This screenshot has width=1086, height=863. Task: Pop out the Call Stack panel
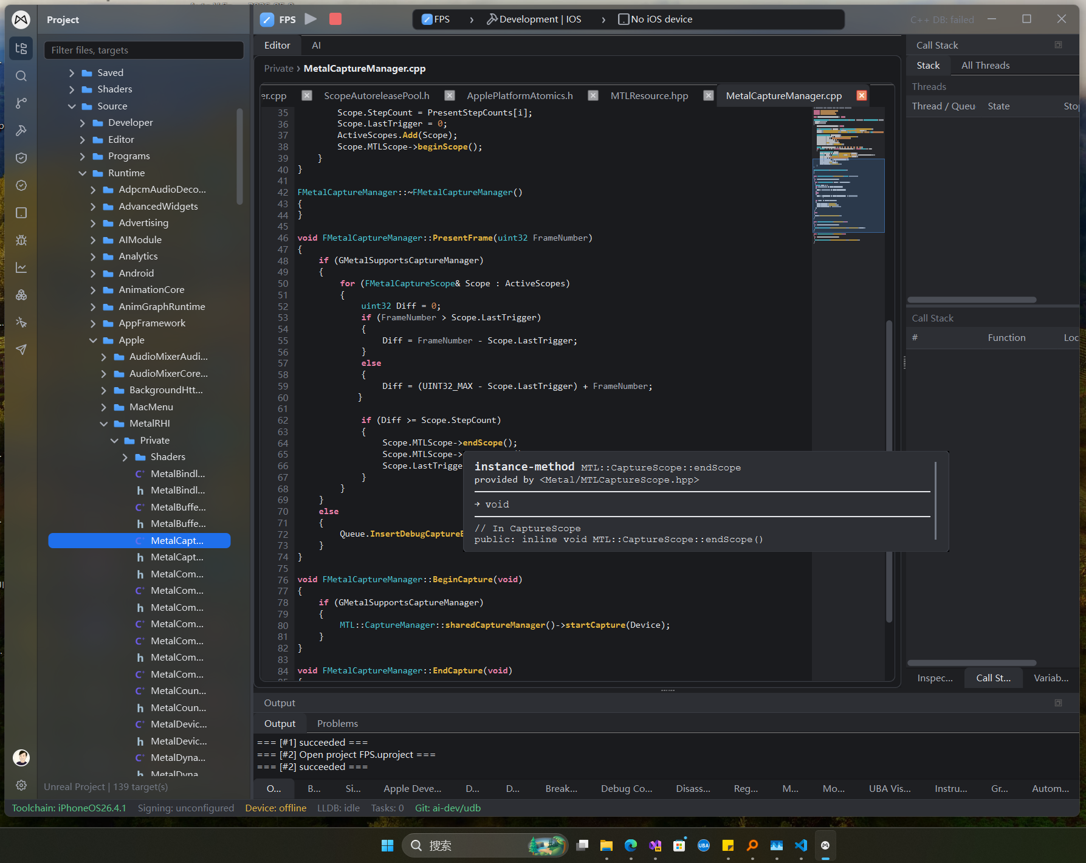click(1058, 45)
